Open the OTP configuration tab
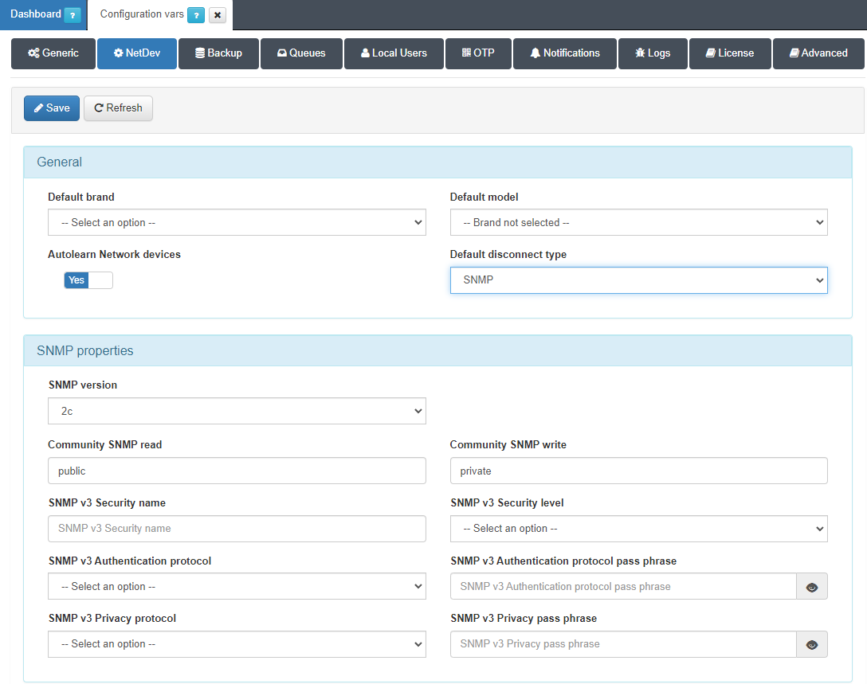The width and height of the screenshot is (867, 684). [478, 53]
